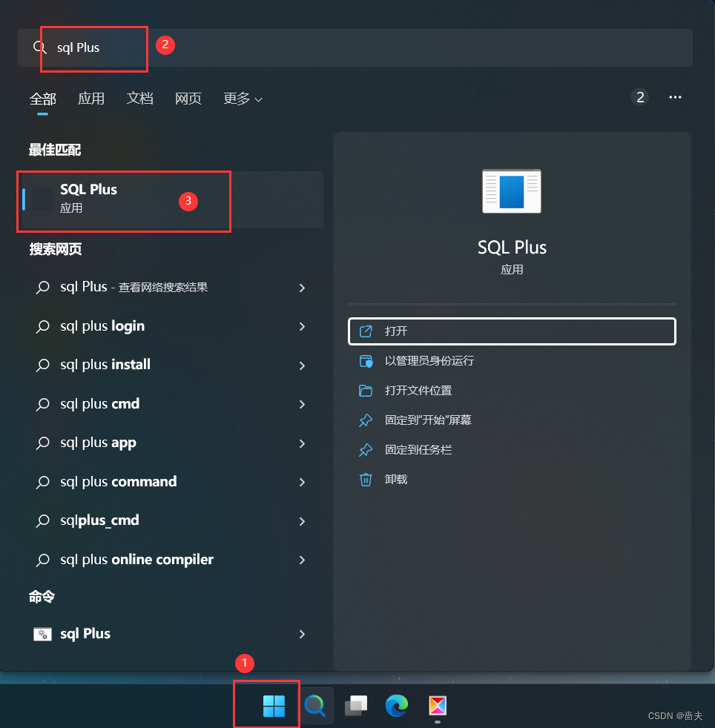Expand arrow for sql plus app
Viewport: 715px width, 728px height.
[302, 443]
